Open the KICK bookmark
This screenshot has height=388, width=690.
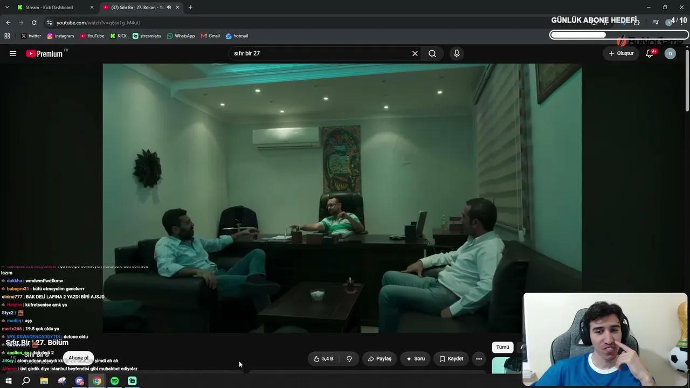point(119,36)
